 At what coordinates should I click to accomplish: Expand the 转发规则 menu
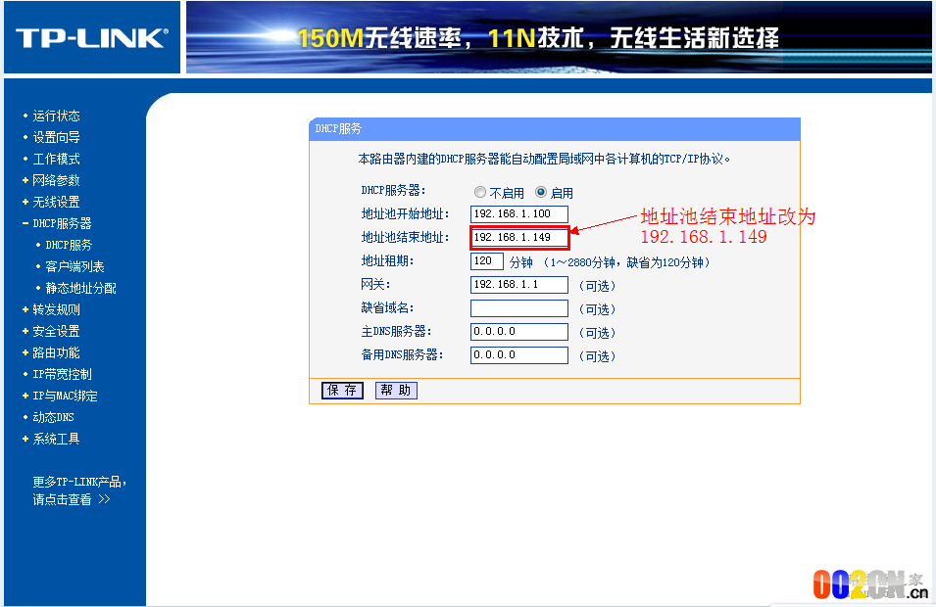56,309
